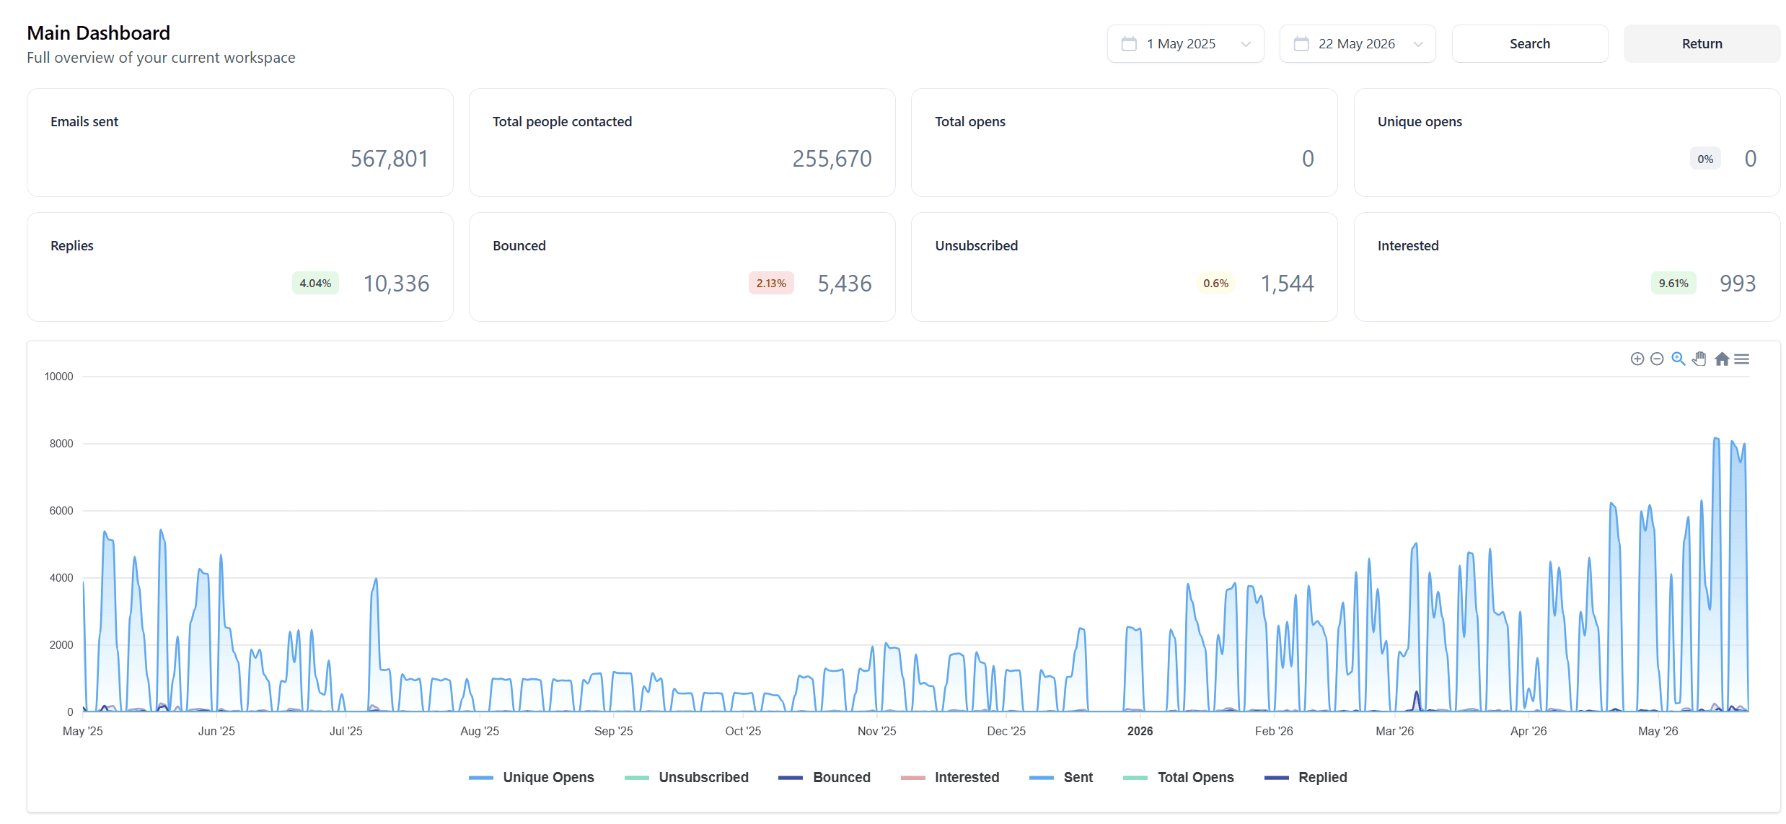Open the start date picker field

(x=1186, y=44)
